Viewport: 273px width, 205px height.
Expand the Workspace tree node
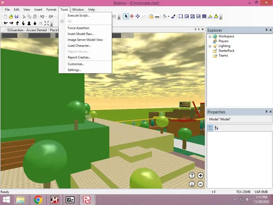pos(210,37)
